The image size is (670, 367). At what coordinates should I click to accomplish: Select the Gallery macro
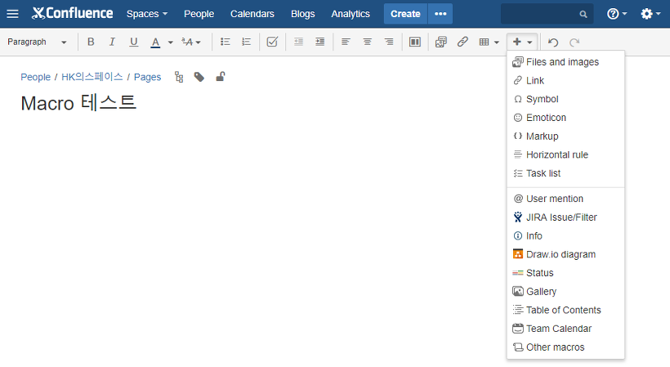[565, 292]
